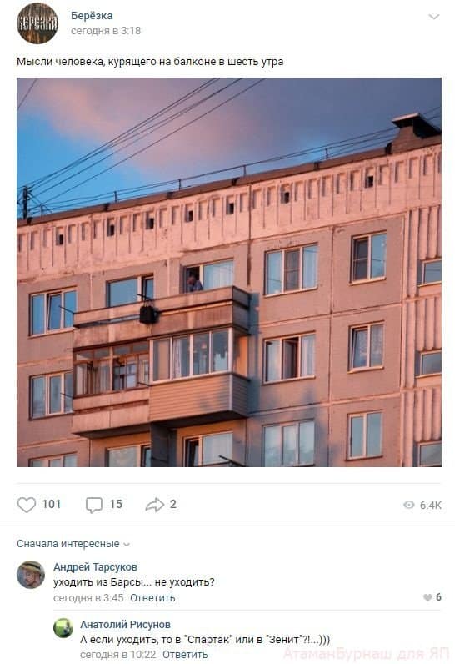Share the post with the arrow icon

(155, 505)
